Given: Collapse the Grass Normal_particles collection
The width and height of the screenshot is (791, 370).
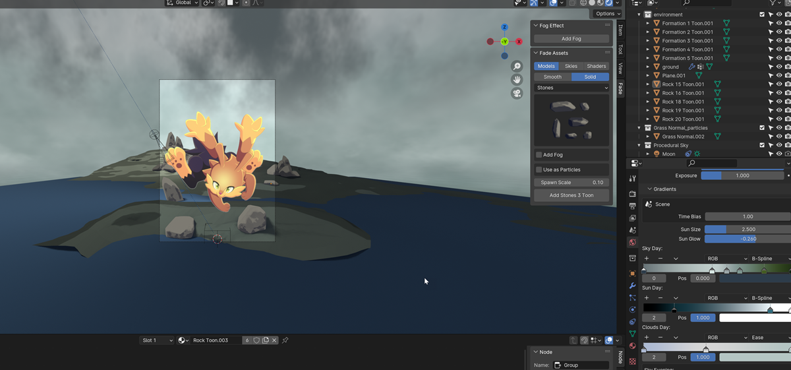Looking at the screenshot, I should [x=639, y=128].
